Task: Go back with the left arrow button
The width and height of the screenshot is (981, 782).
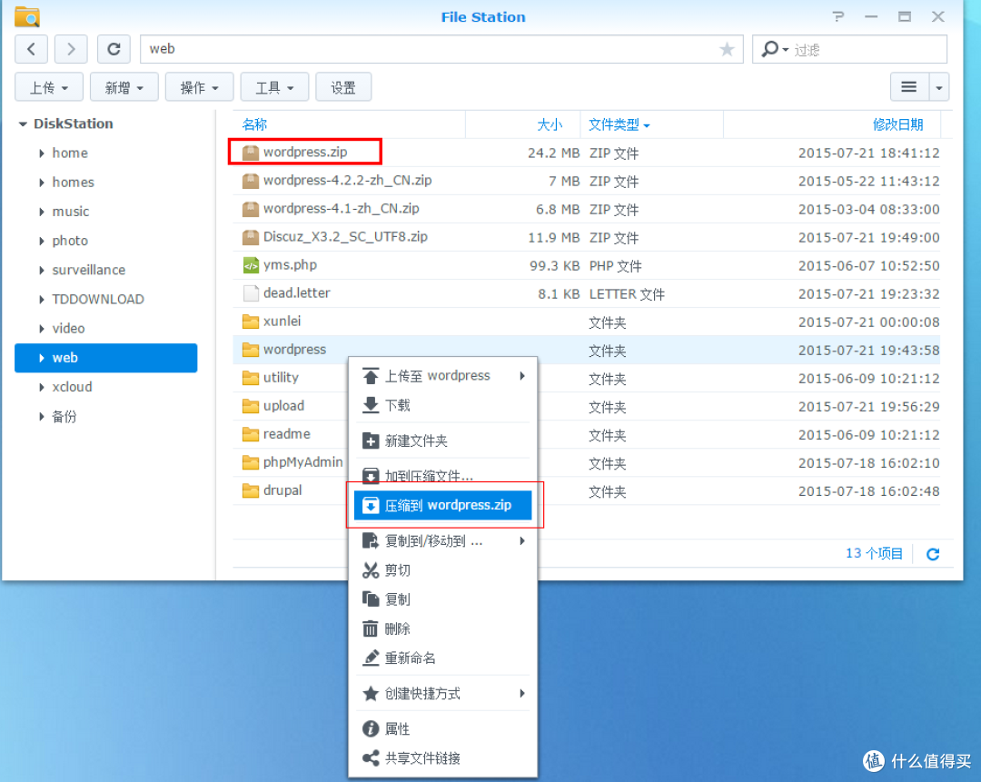Action: 31,49
